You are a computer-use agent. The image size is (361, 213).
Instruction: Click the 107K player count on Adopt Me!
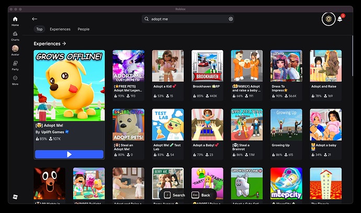tap(55, 139)
